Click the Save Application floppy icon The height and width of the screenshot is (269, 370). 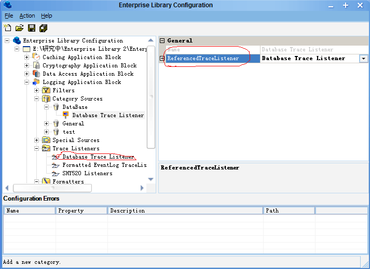point(32,28)
